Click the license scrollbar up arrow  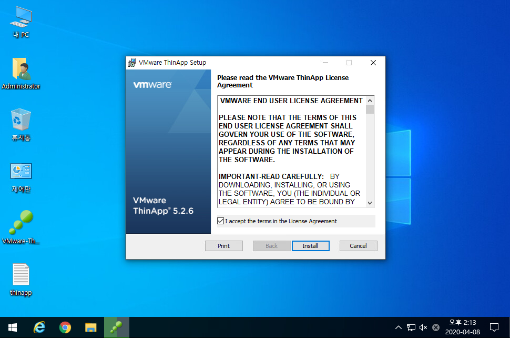(x=370, y=101)
